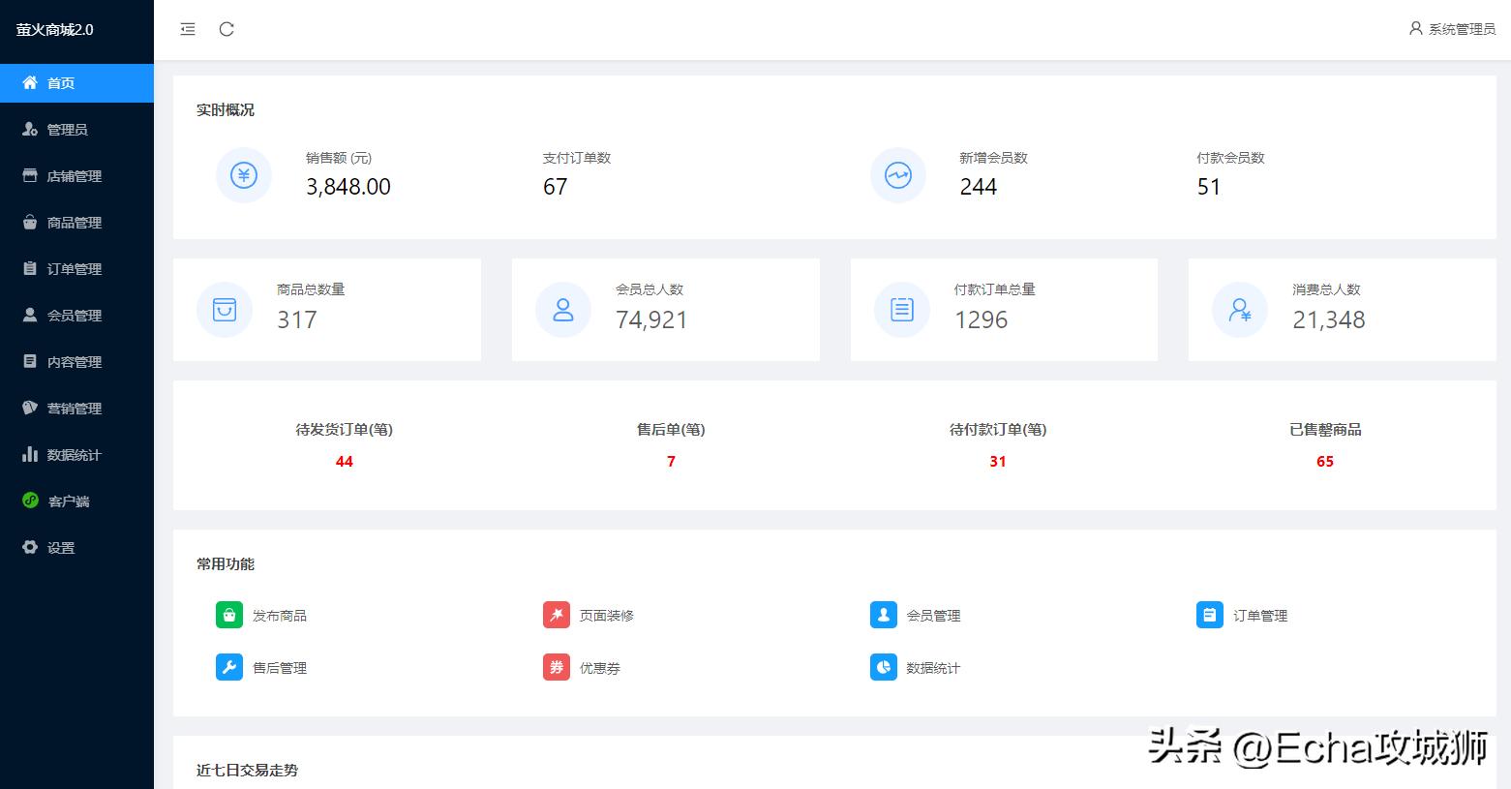Click the 发布商品 quick function icon

[x=228, y=615]
